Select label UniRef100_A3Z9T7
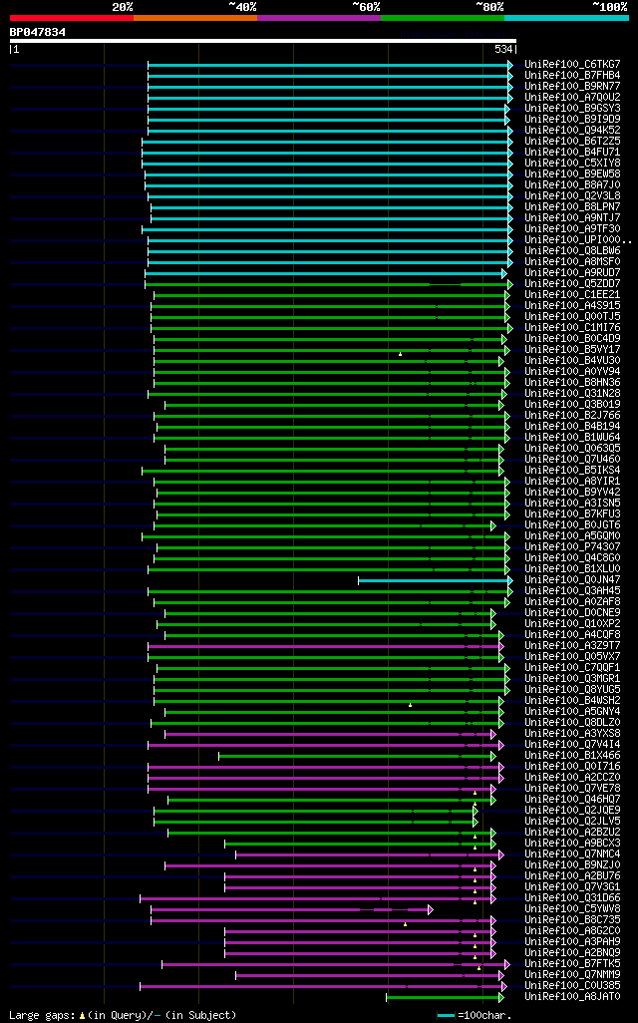The height and width of the screenshot is (1023, 638). [572, 646]
